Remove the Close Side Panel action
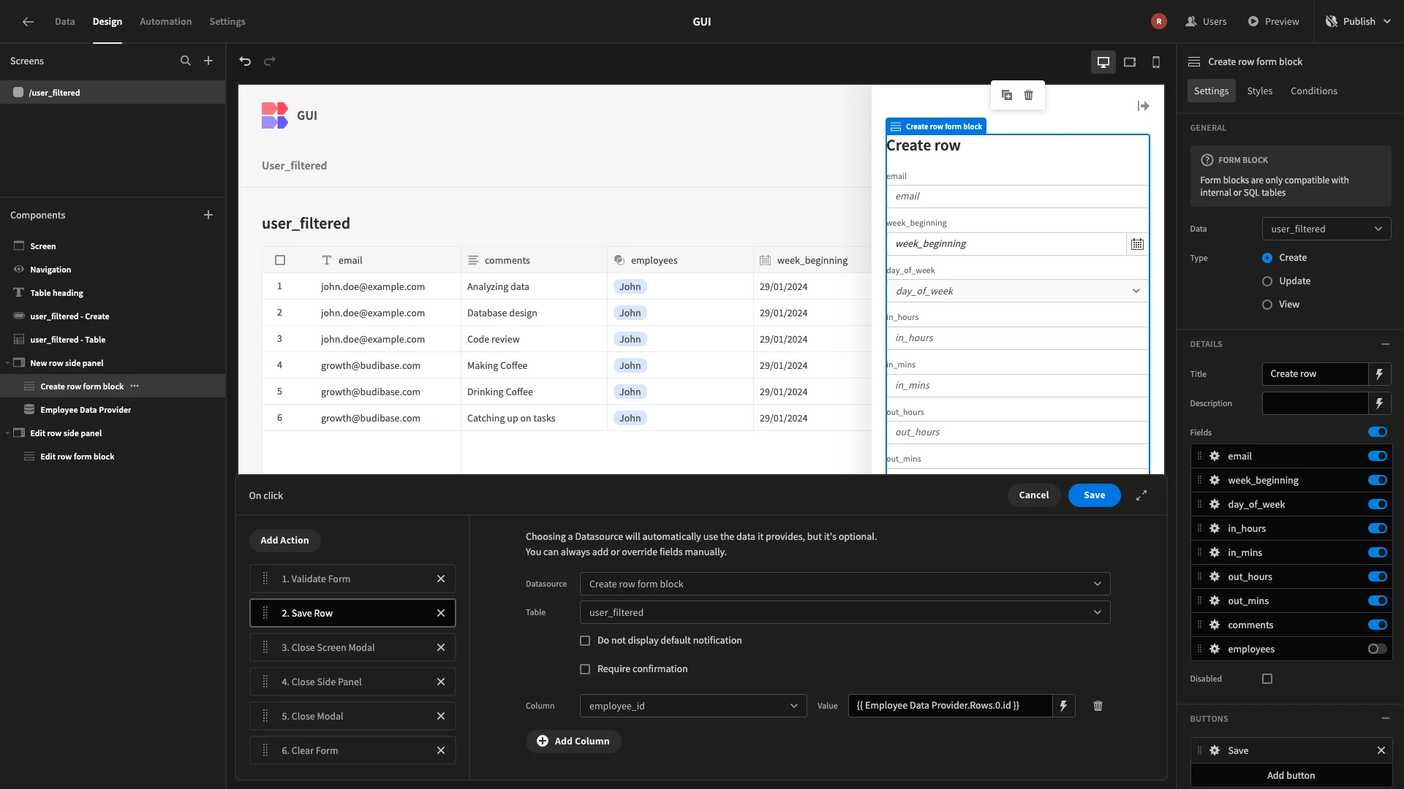The image size is (1404, 789). [x=441, y=682]
